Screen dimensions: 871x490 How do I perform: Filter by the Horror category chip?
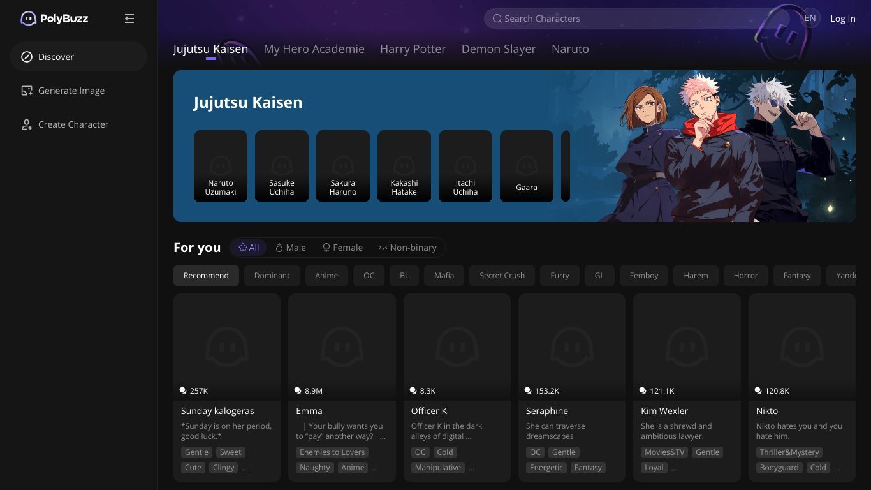(x=745, y=276)
